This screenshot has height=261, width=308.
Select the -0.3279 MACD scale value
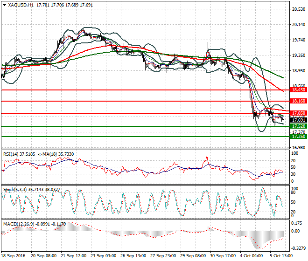[298, 248]
